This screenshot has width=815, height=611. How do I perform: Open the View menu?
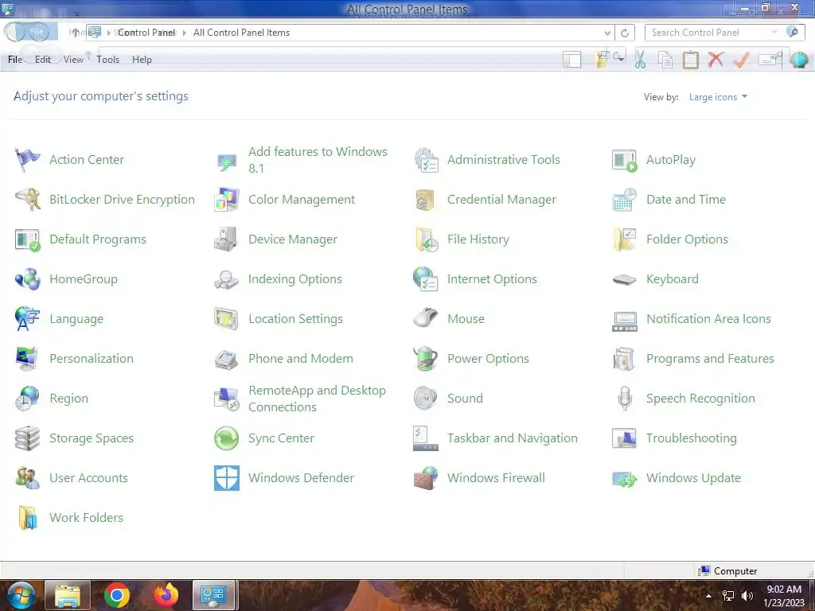(73, 60)
